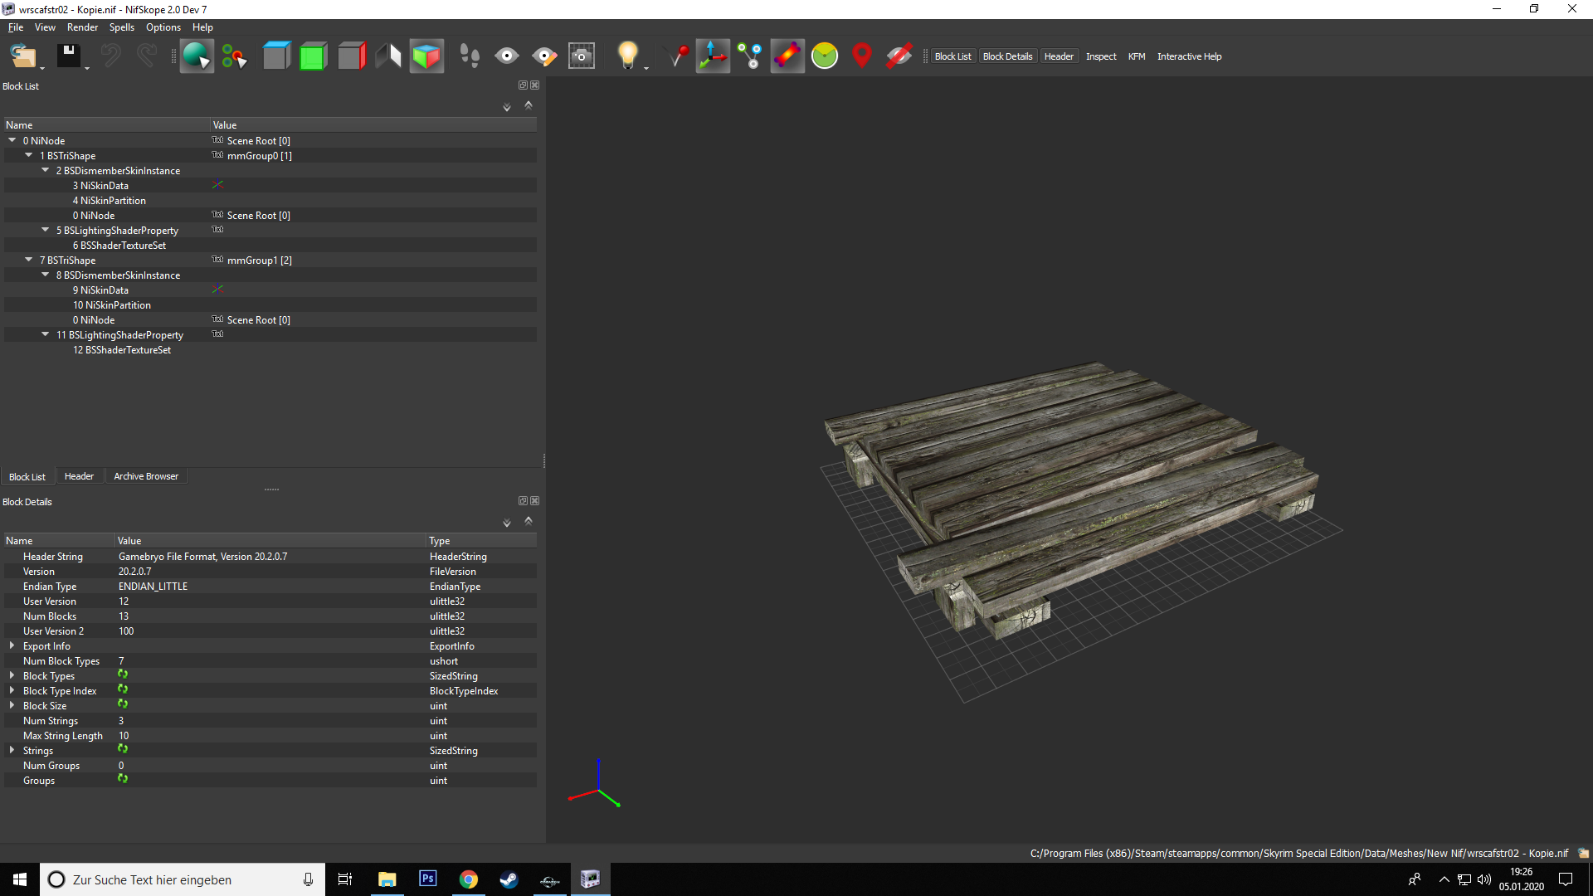
Task: Click the screenshot camera icon
Action: [582, 56]
